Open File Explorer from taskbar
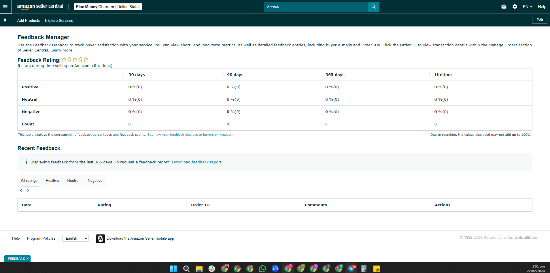This screenshot has height=273, width=550. (x=199, y=269)
